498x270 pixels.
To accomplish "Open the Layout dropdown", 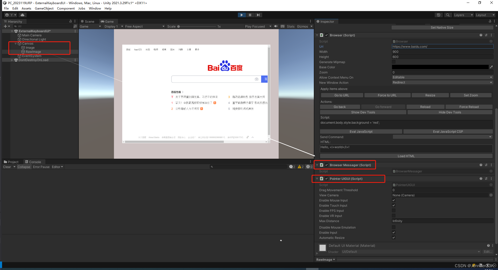I will click(485, 15).
